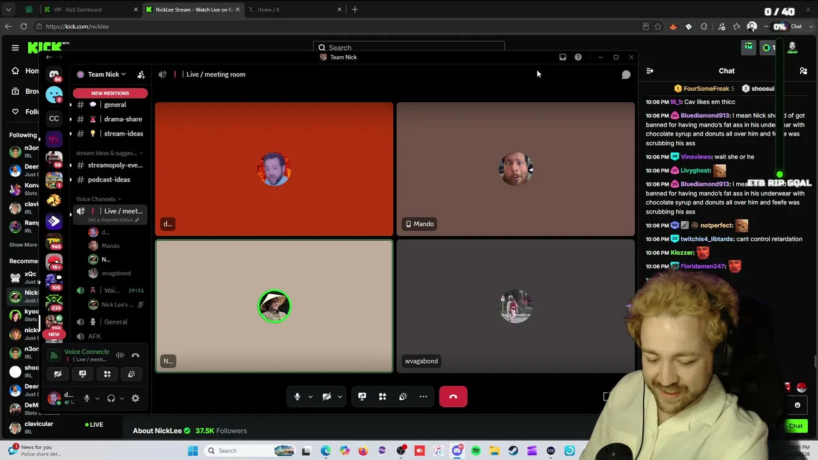The width and height of the screenshot is (818, 460).
Task: Bookmark this page with star icon
Action: 658,27
